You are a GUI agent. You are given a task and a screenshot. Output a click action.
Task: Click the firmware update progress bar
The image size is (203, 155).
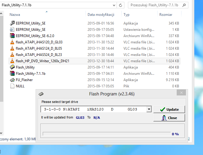[x=107, y=134]
